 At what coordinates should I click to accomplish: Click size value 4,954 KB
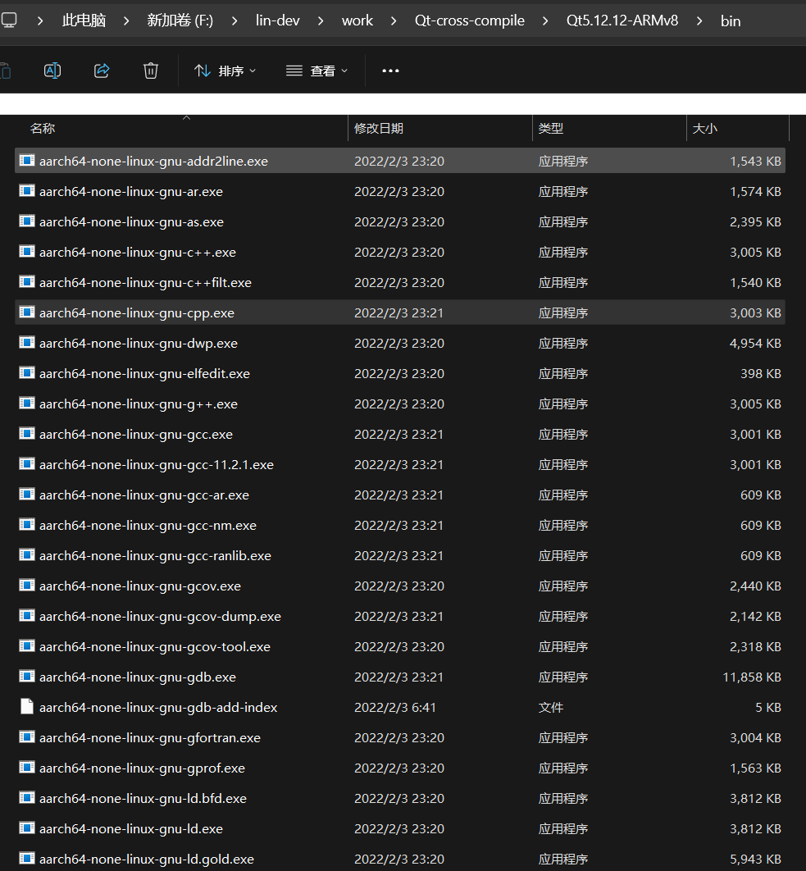[x=755, y=344]
